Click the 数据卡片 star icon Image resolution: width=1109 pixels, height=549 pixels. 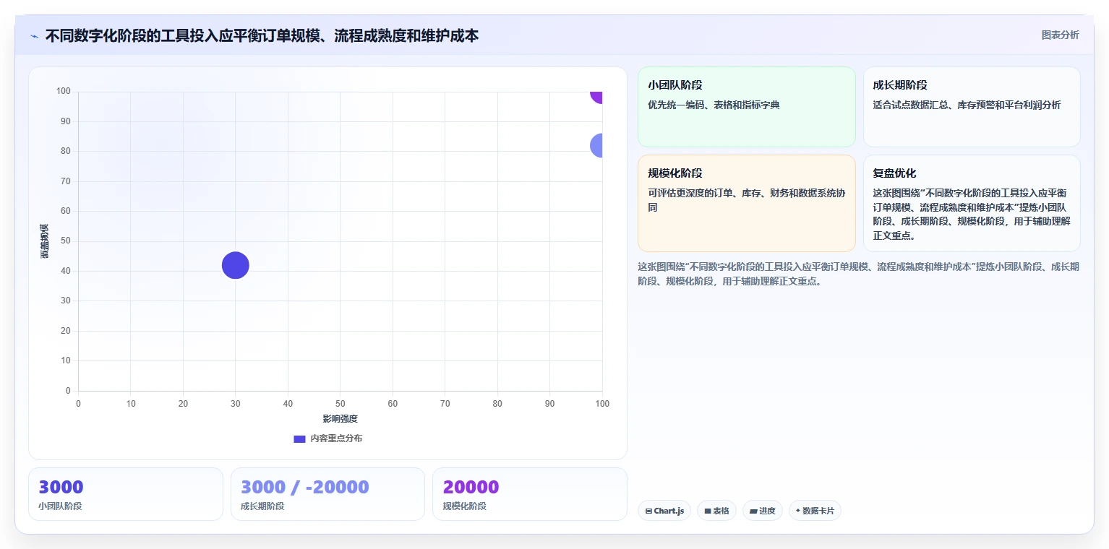coord(798,511)
